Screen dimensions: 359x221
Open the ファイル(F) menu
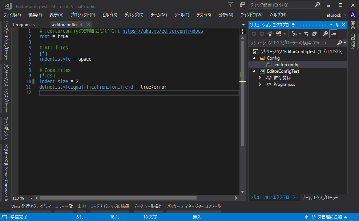(x=12, y=15)
